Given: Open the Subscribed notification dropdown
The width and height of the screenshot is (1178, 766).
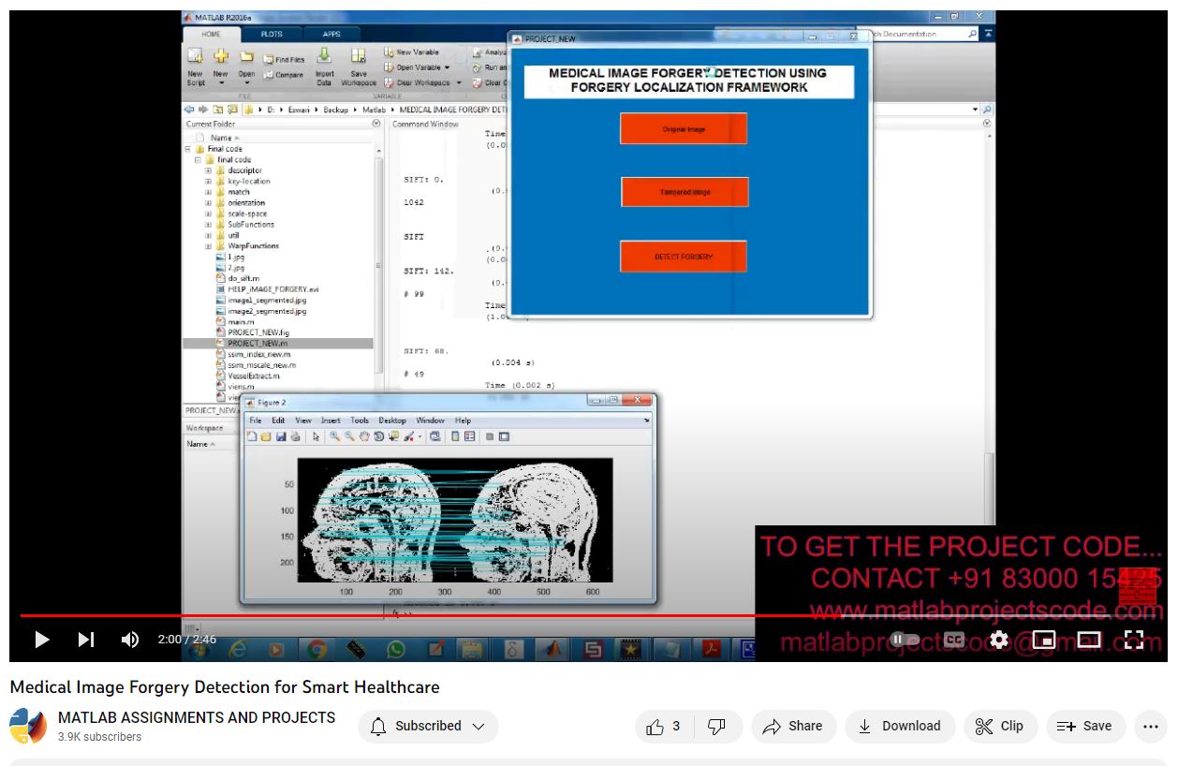Looking at the screenshot, I should pyautogui.click(x=428, y=726).
